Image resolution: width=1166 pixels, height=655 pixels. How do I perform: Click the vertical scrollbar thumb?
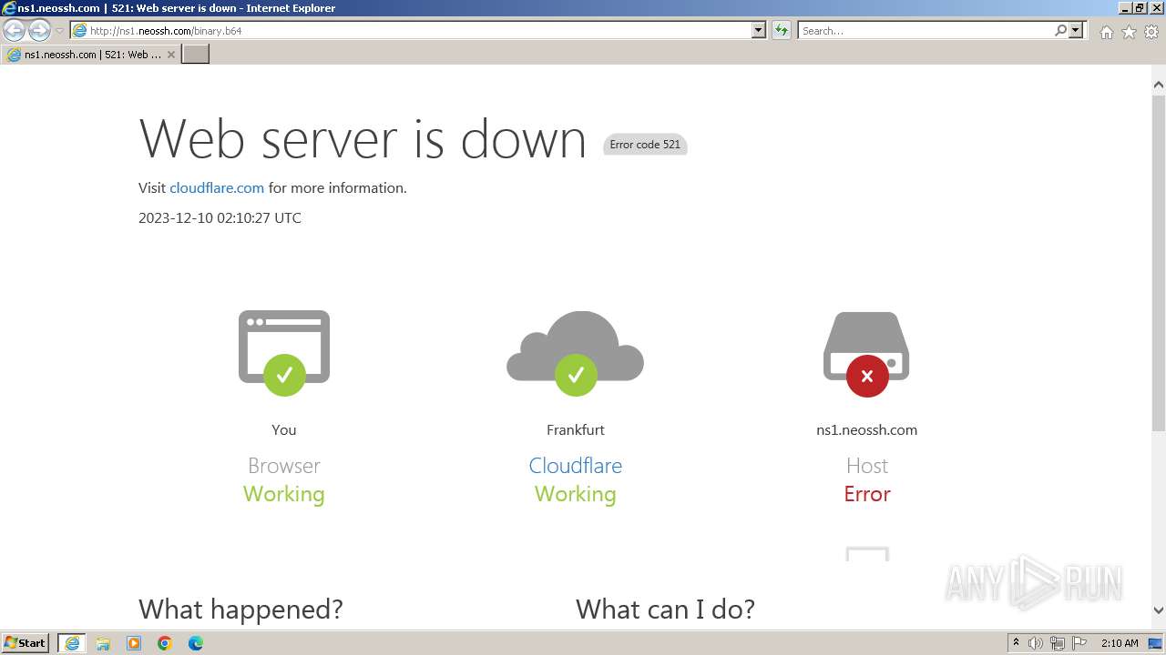click(x=1159, y=262)
